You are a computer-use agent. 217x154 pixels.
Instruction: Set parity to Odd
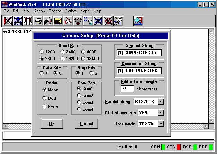pyautogui.click(x=44, y=98)
